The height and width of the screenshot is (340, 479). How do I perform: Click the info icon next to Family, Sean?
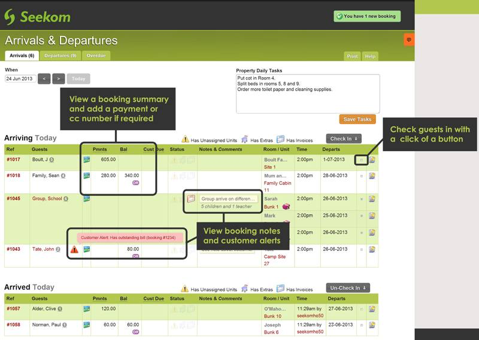63,176
